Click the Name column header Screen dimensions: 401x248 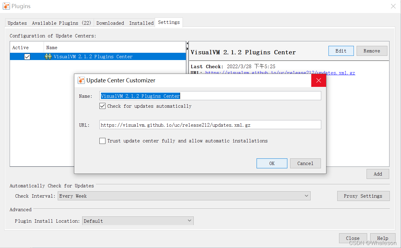tap(115, 47)
